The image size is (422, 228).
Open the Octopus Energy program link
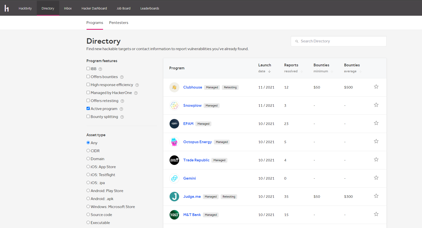(198, 142)
